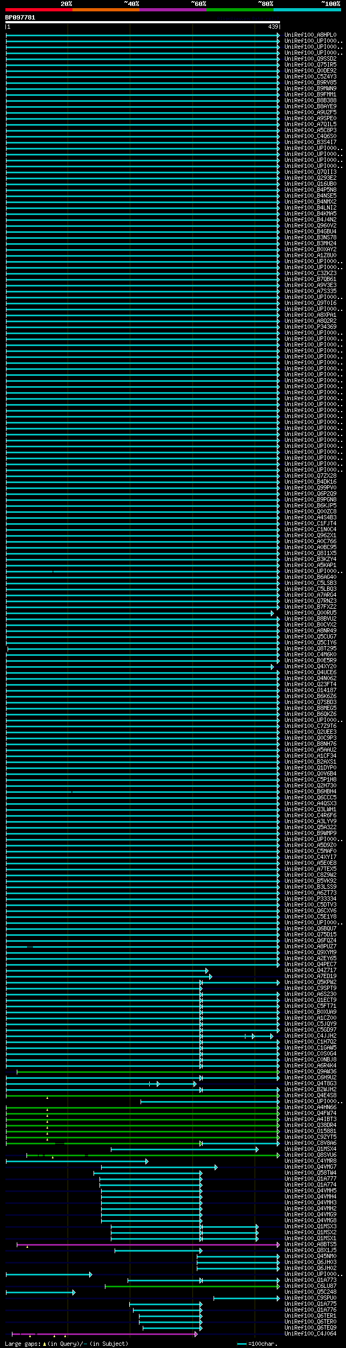Select UniRef100_Q960V2 entry

[x=310, y=226]
